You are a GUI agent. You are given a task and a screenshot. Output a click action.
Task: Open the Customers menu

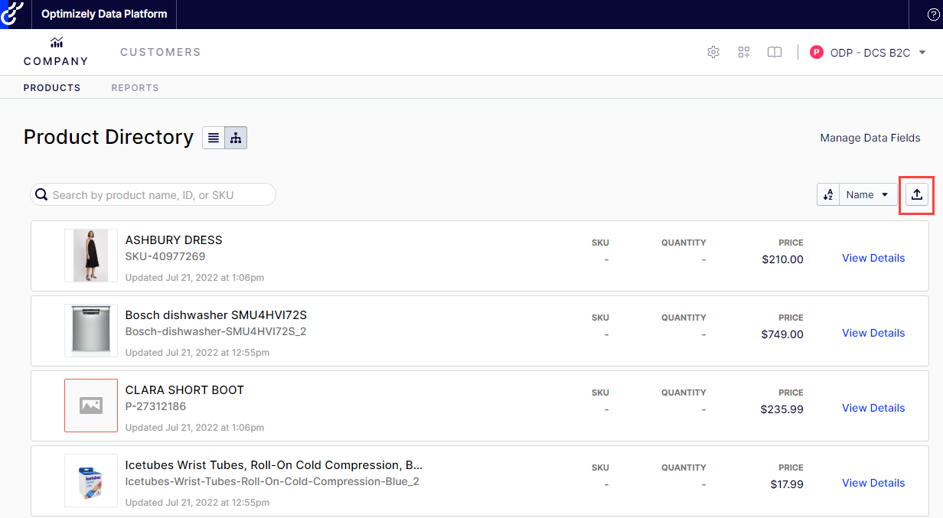click(x=160, y=52)
